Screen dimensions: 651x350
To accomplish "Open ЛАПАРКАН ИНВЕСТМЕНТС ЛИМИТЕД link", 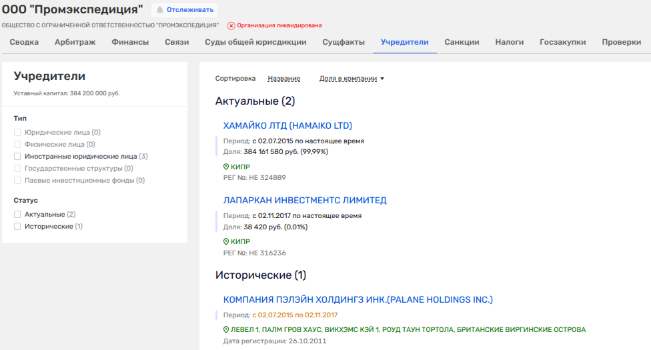I will point(305,201).
